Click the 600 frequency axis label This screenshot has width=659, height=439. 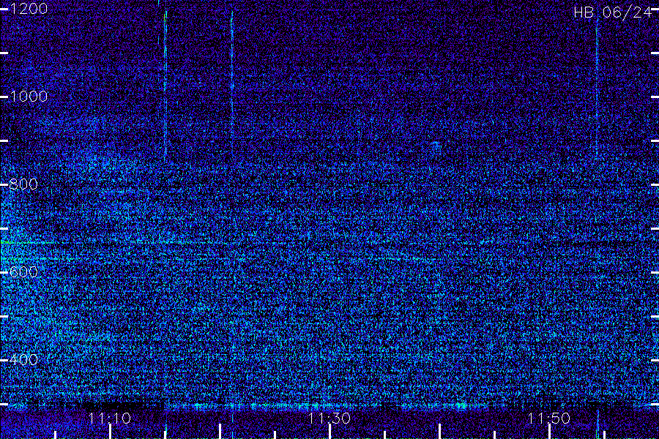pos(23,271)
